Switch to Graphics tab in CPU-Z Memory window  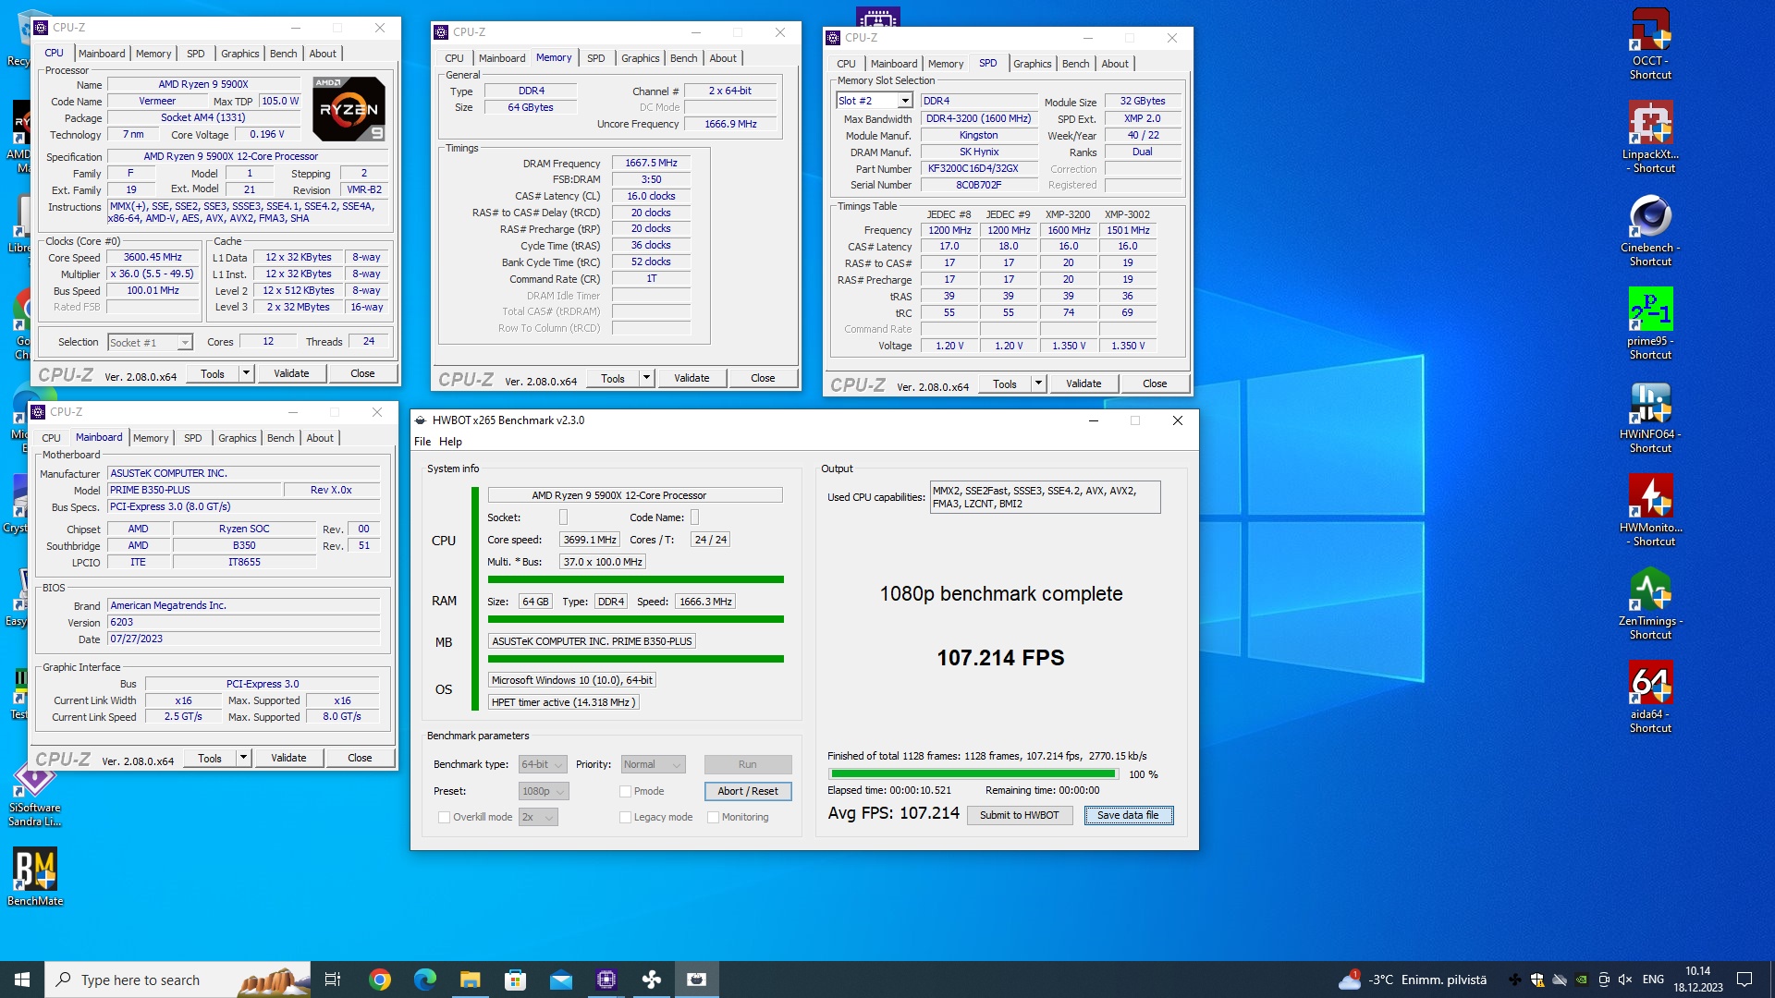(x=640, y=58)
